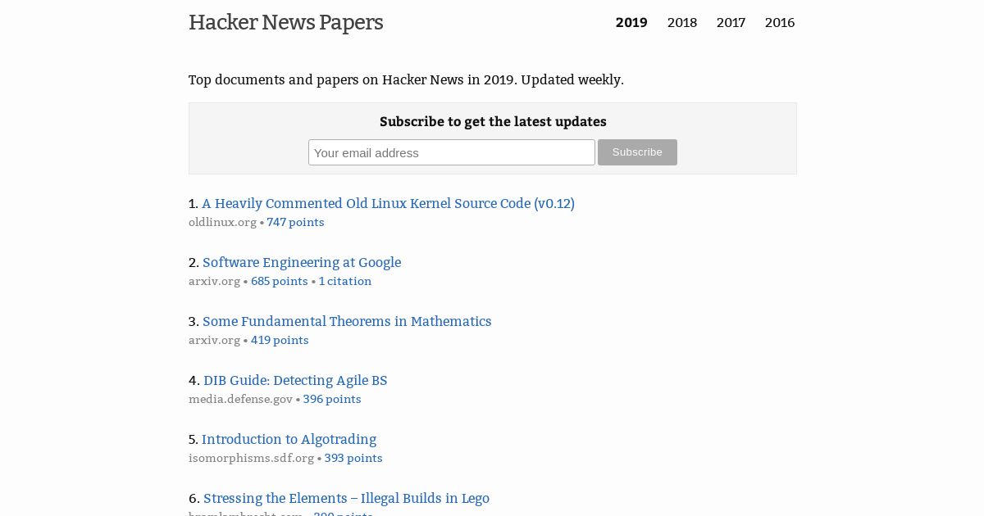The image size is (984, 516).
Task: Switch to the 2017 year tab
Action: (731, 23)
